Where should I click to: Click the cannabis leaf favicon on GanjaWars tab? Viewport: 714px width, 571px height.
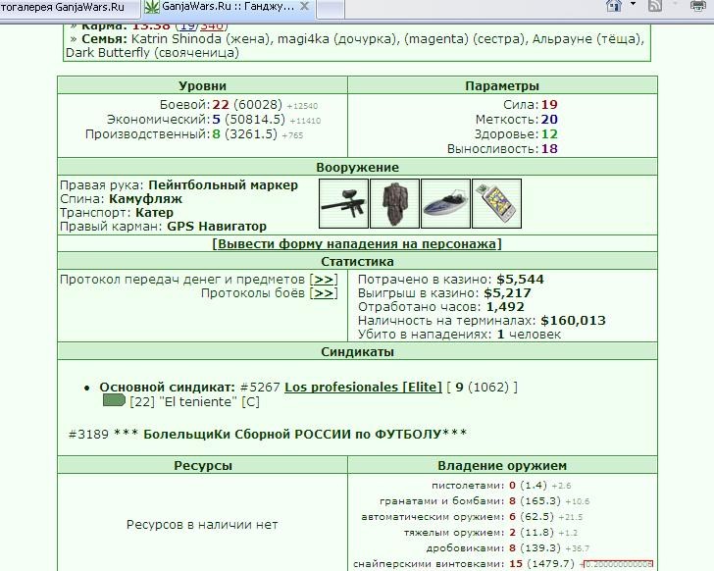point(152,7)
